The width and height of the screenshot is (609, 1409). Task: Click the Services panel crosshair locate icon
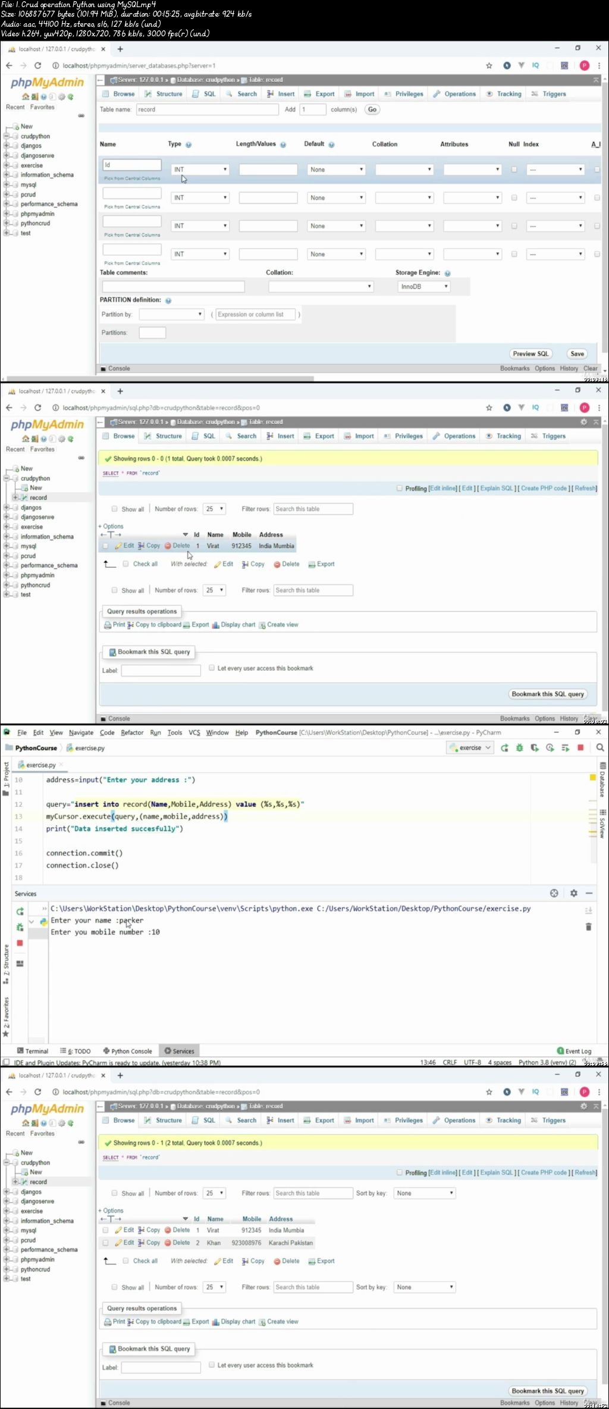point(554,893)
